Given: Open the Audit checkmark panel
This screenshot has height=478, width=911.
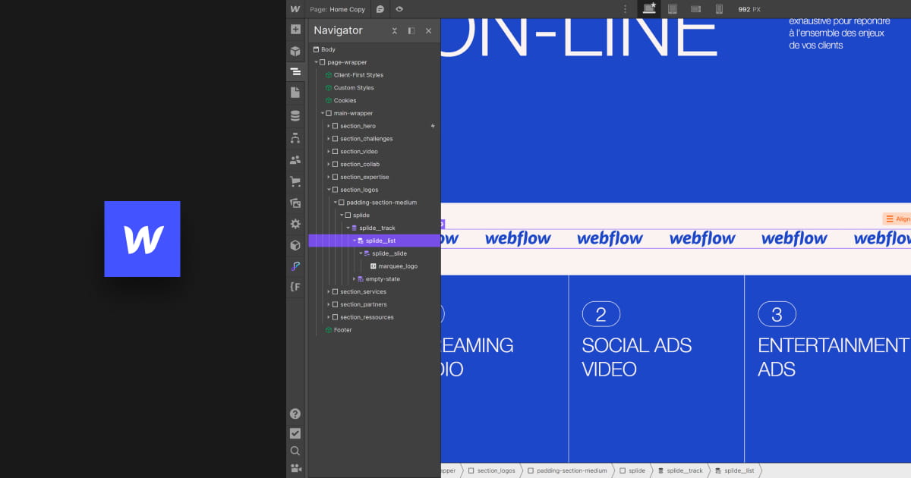Looking at the screenshot, I should pos(295,433).
